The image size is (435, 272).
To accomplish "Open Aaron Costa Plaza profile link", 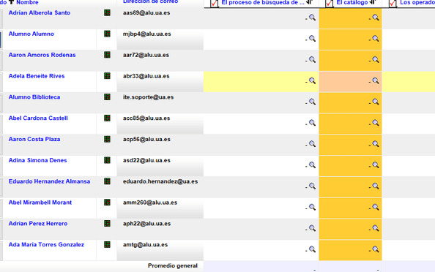I will [x=34, y=139].
